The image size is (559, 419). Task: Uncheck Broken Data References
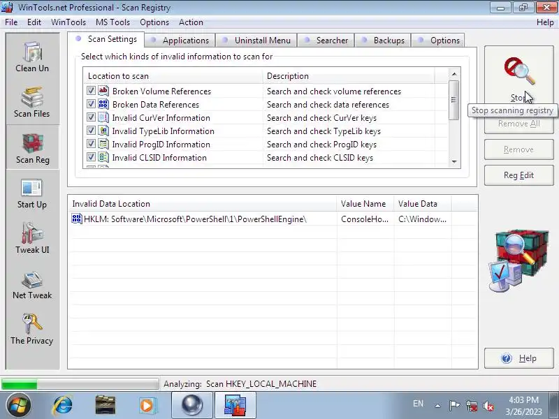(x=91, y=103)
